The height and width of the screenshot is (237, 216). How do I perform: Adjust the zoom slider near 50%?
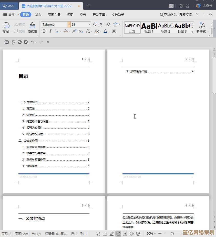(172, 234)
